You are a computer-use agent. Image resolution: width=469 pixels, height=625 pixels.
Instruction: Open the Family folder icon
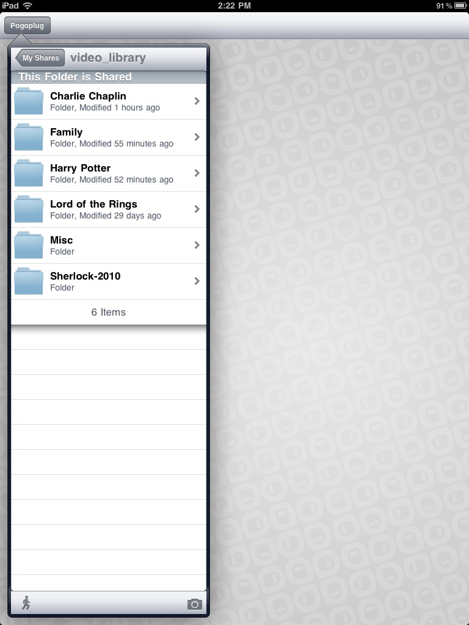click(29, 137)
